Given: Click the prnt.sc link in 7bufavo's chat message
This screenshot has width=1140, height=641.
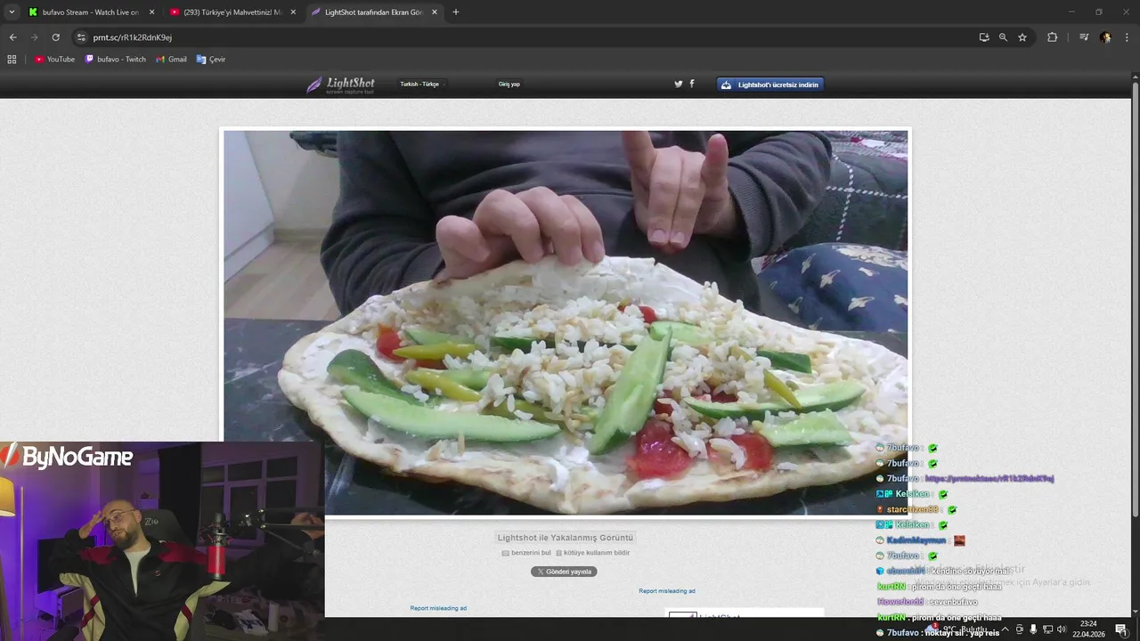Looking at the screenshot, I should coord(989,478).
